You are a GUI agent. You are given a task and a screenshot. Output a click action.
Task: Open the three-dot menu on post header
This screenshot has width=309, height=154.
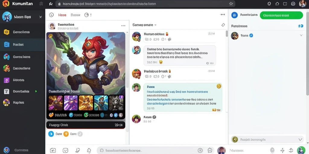click(123, 26)
